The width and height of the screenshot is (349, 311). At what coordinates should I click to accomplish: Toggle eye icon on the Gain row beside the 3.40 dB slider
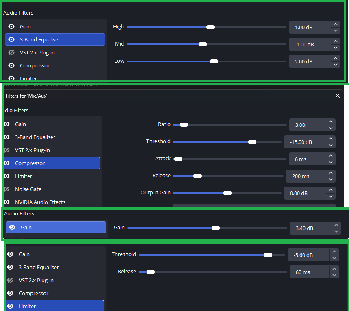coord(12,227)
